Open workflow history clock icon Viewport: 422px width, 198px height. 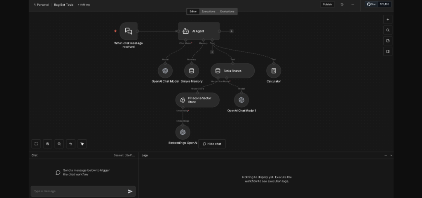[x=342, y=5]
